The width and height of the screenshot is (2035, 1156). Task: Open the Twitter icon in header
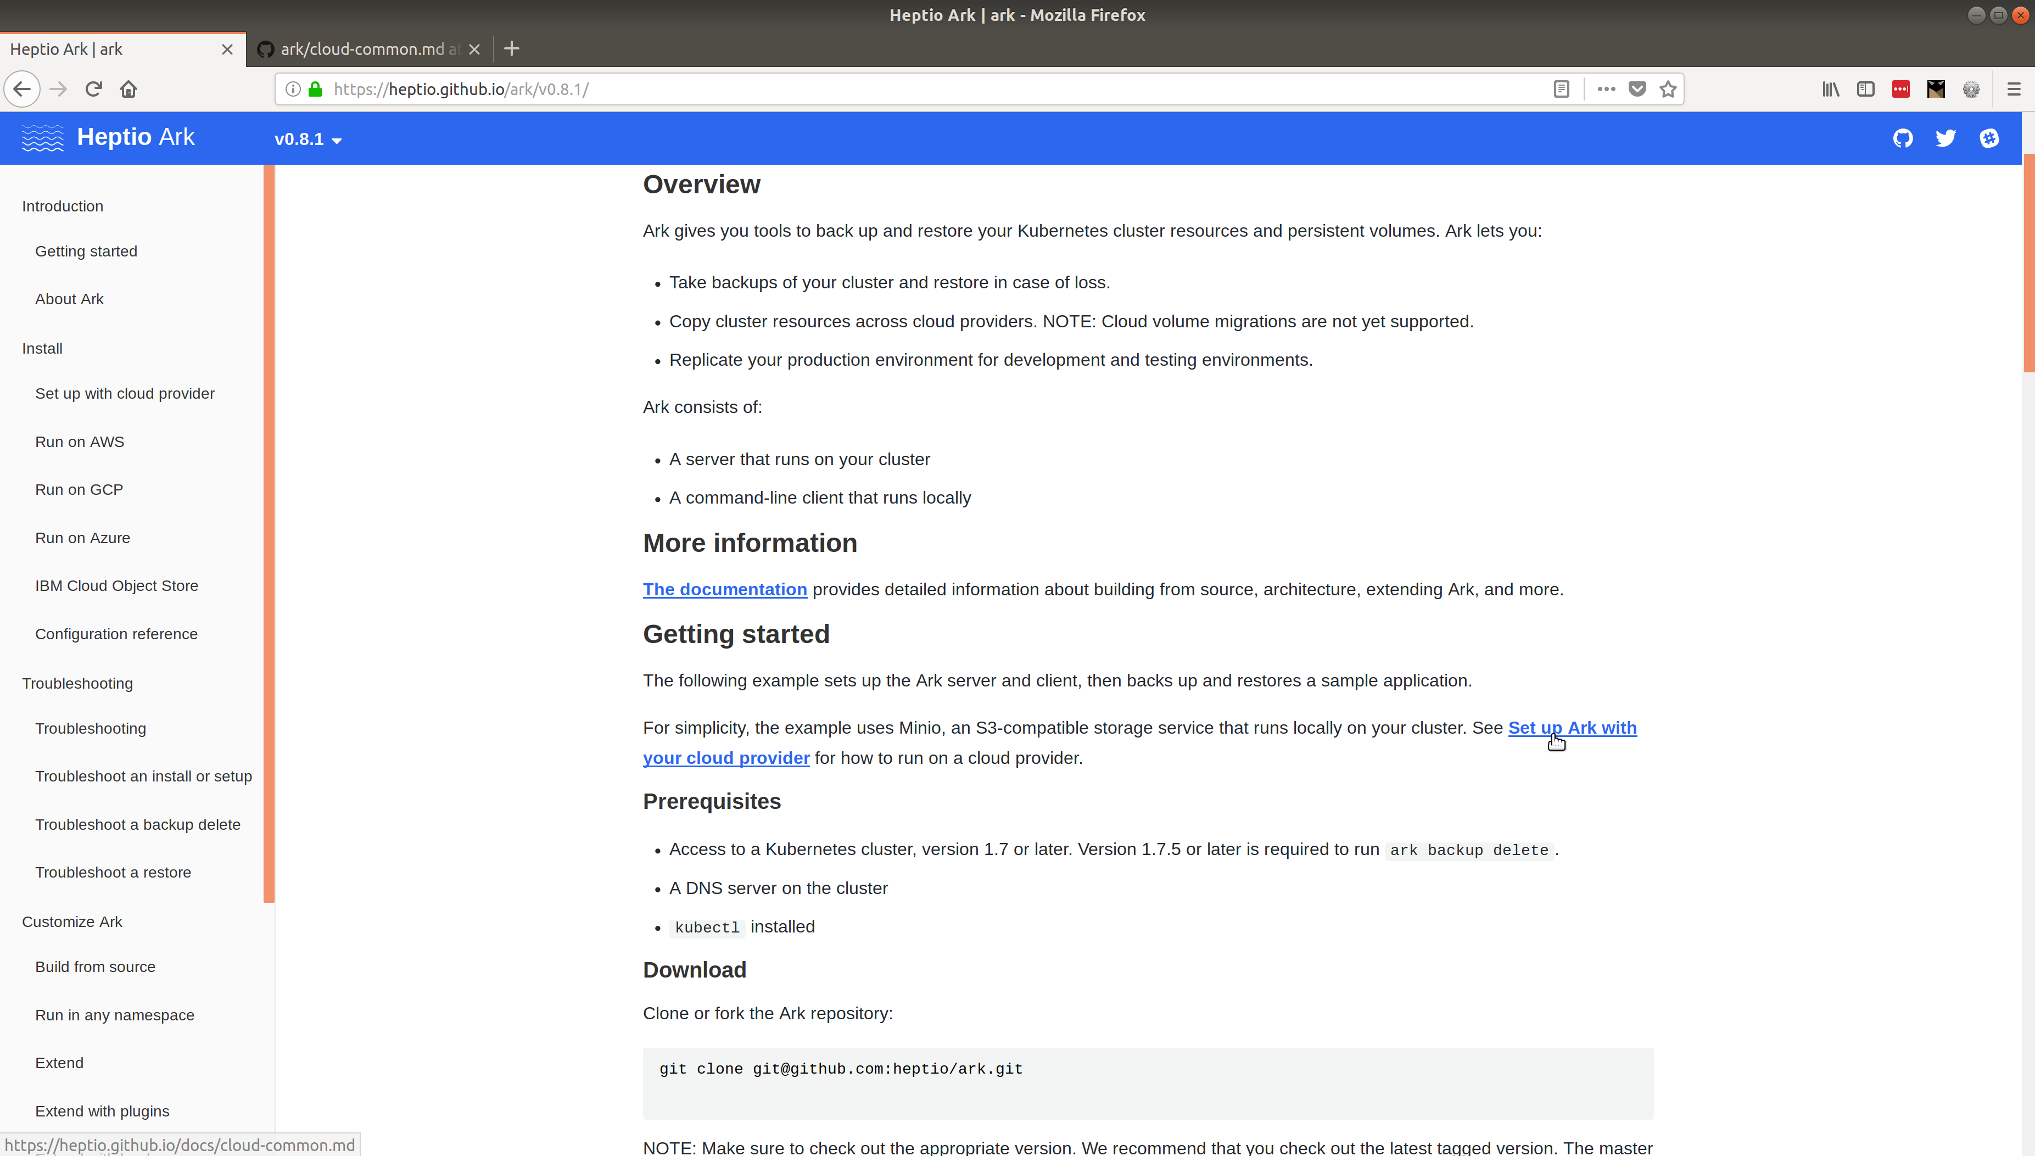click(1945, 138)
